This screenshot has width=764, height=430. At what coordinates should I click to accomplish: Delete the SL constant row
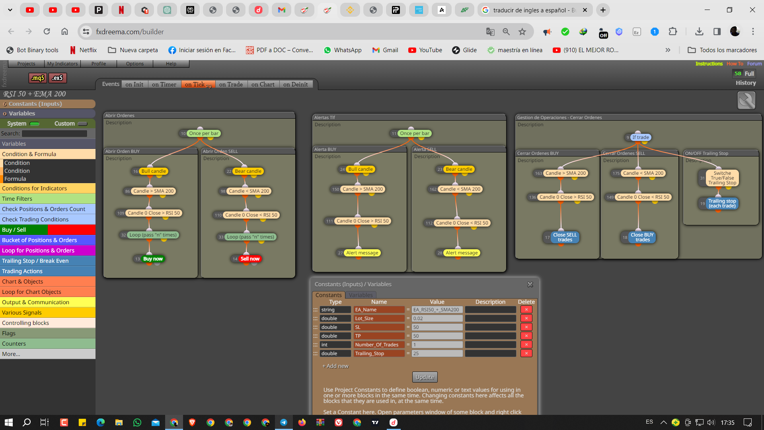[526, 327]
